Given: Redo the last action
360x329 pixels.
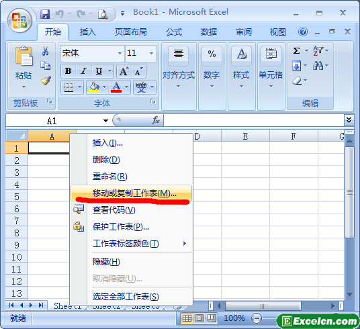Looking at the screenshot, I should point(81,14).
